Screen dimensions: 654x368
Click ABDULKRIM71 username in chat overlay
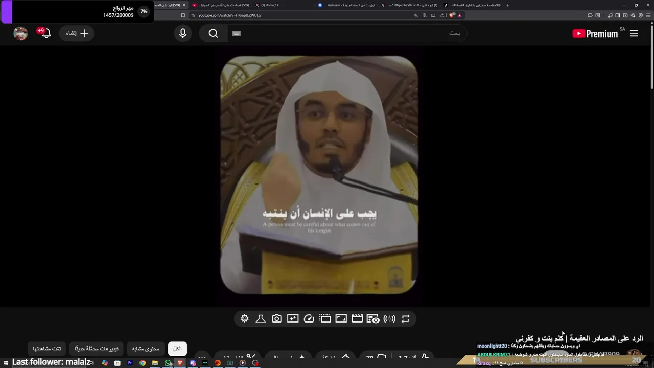pos(494,354)
